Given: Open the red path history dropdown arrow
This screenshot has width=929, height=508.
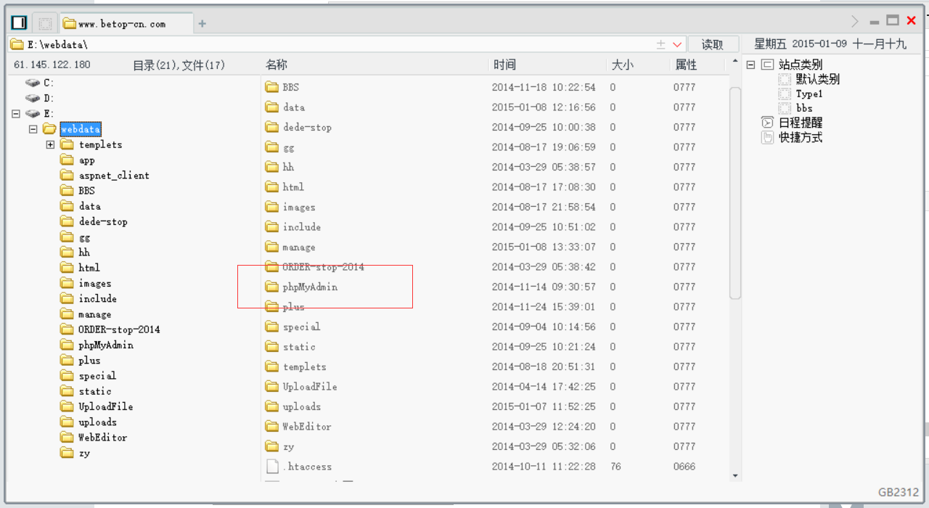Looking at the screenshot, I should pyautogui.click(x=678, y=44).
